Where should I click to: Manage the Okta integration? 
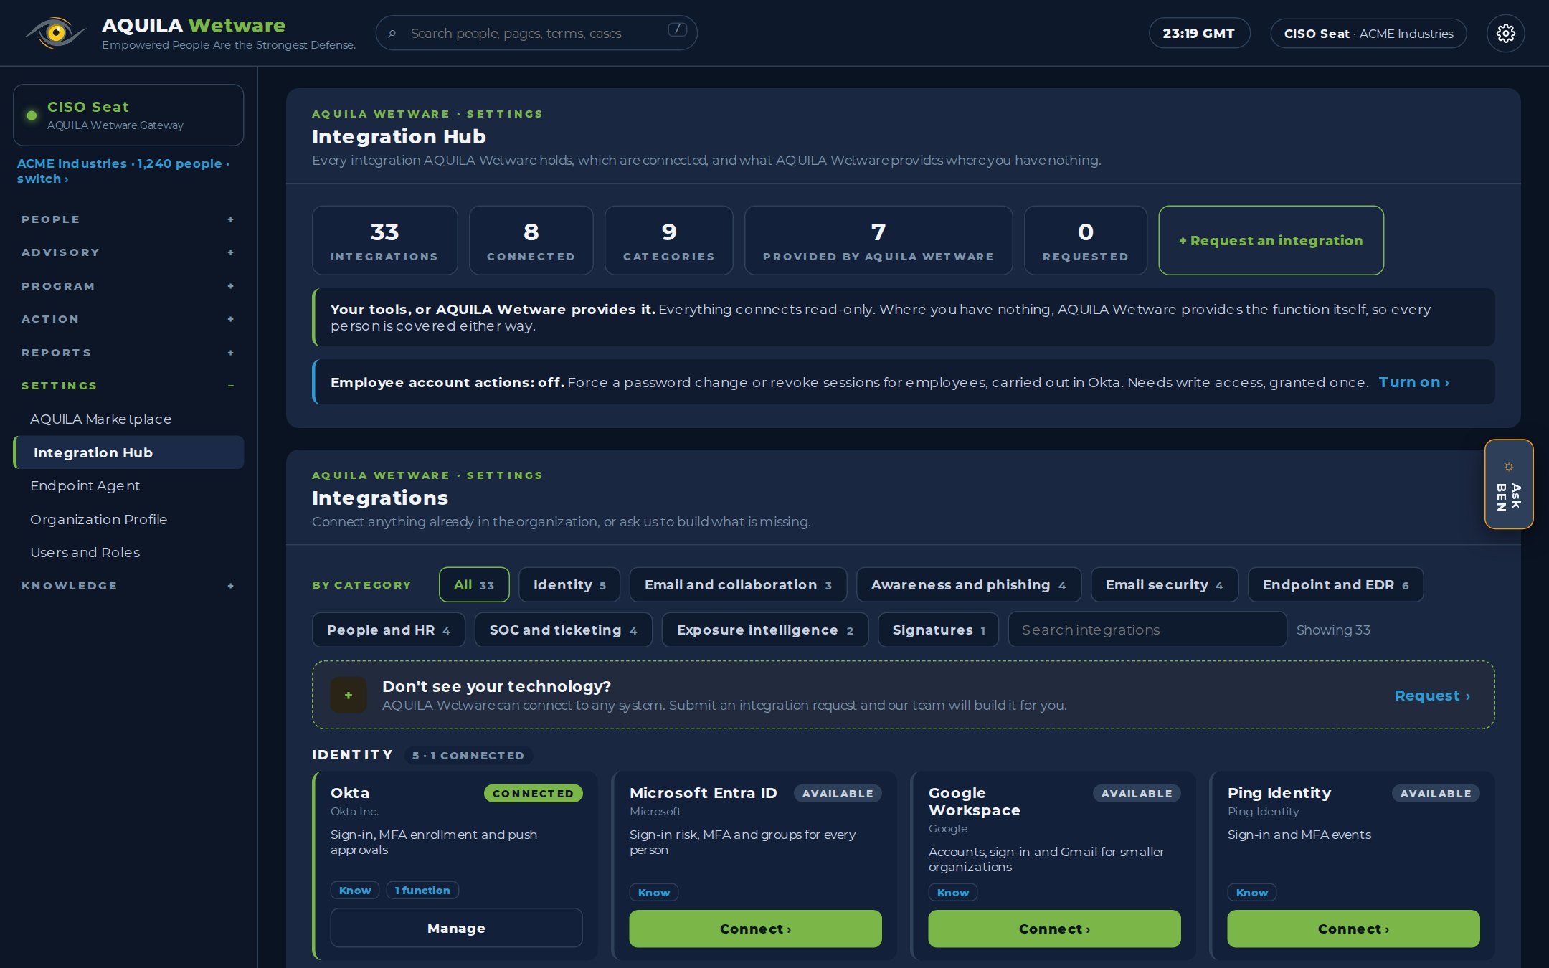point(456,928)
